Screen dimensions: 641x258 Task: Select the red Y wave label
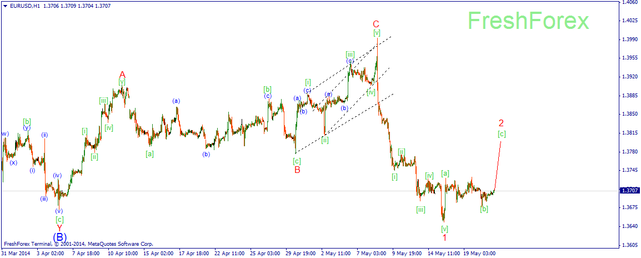tap(59, 228)
